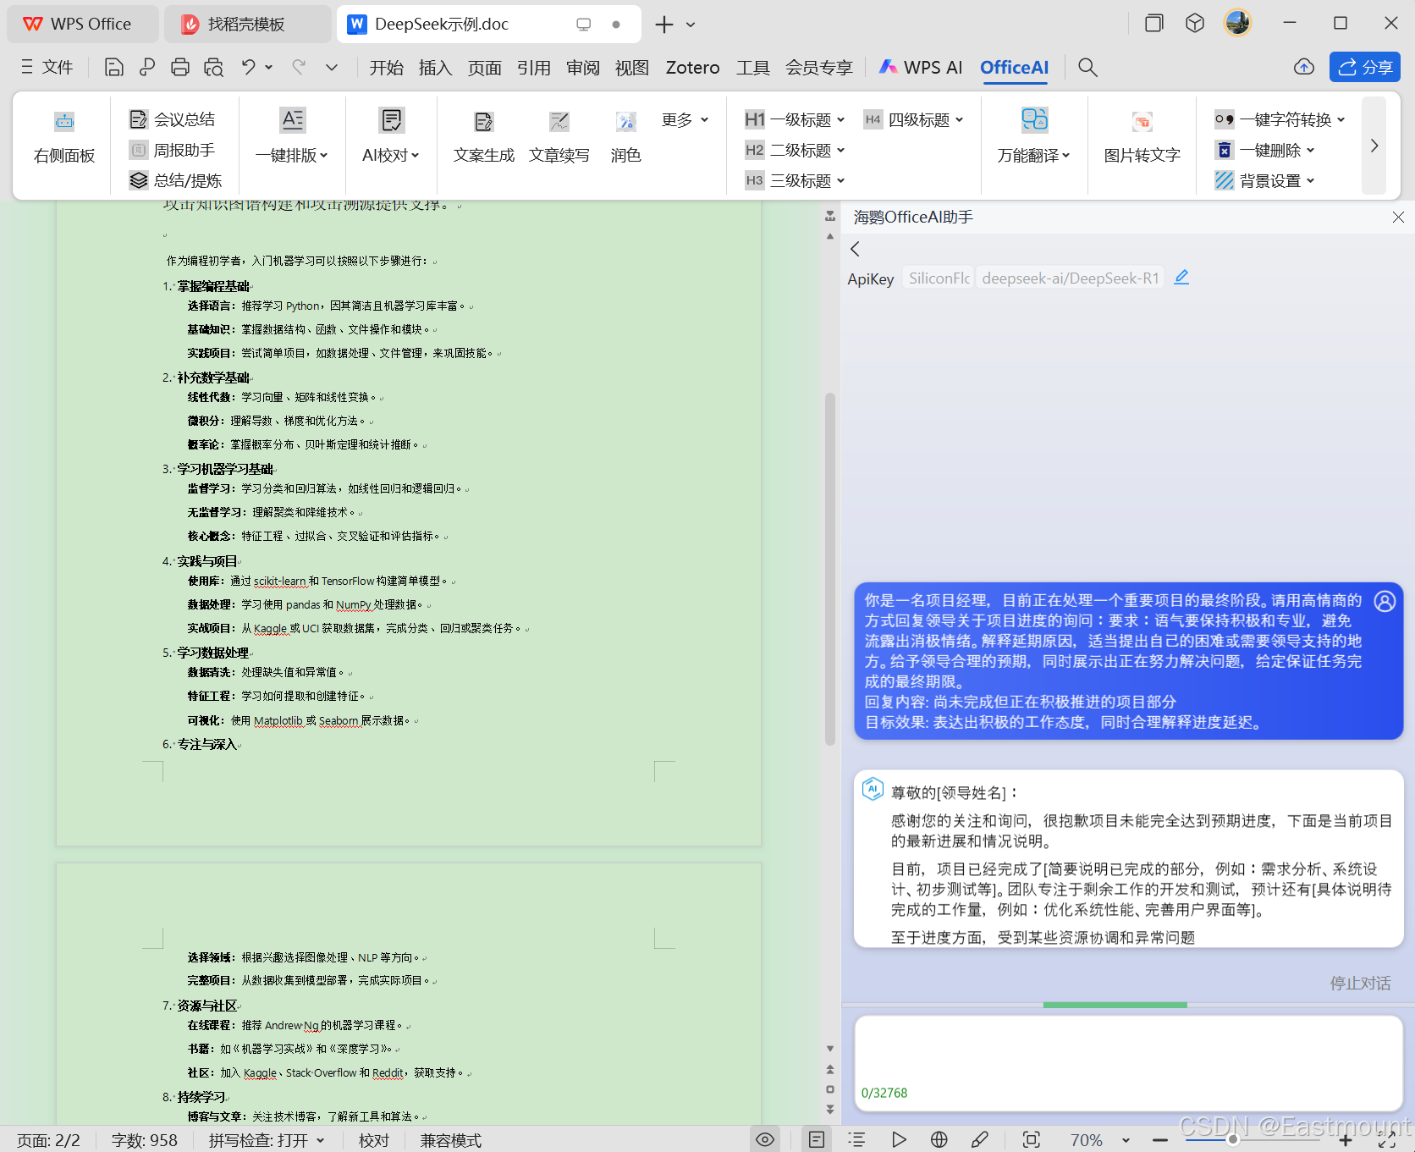The width and height of the screenshot is (1415, 1152).
Task: Click the zoom slider handle
Action: [x=1233, y=1139]
